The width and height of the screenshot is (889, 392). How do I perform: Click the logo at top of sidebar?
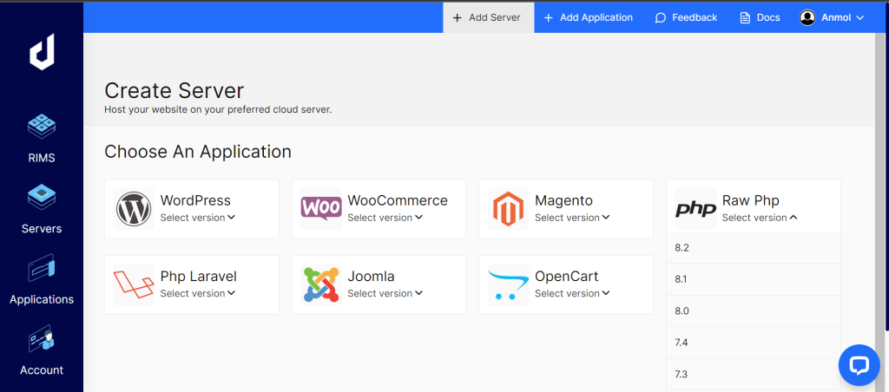(x=42, y=55)
